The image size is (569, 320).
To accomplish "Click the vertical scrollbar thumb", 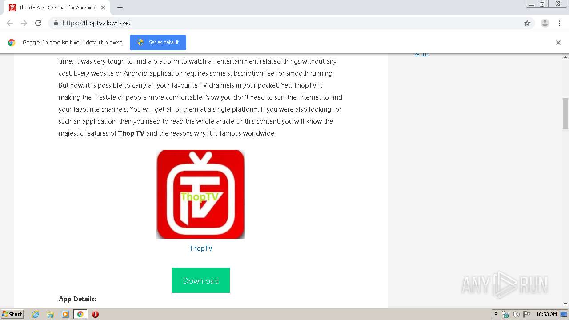I will click(x=565, y=114).
